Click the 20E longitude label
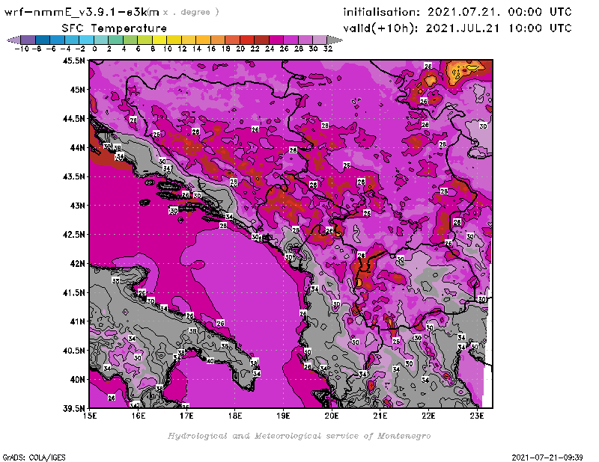Viewport: 599px width, 462px height. 332,416
